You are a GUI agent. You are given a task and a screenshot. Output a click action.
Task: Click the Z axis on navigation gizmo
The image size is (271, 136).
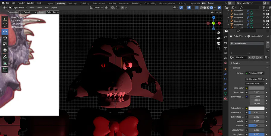click(x=213, y=18)
